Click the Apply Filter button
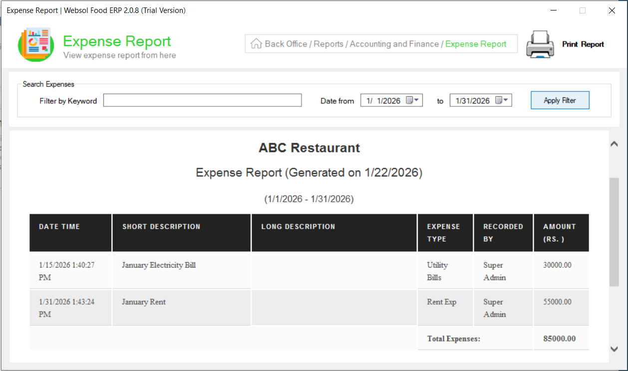Screen dimensions: 628x371 pos(560,100)
